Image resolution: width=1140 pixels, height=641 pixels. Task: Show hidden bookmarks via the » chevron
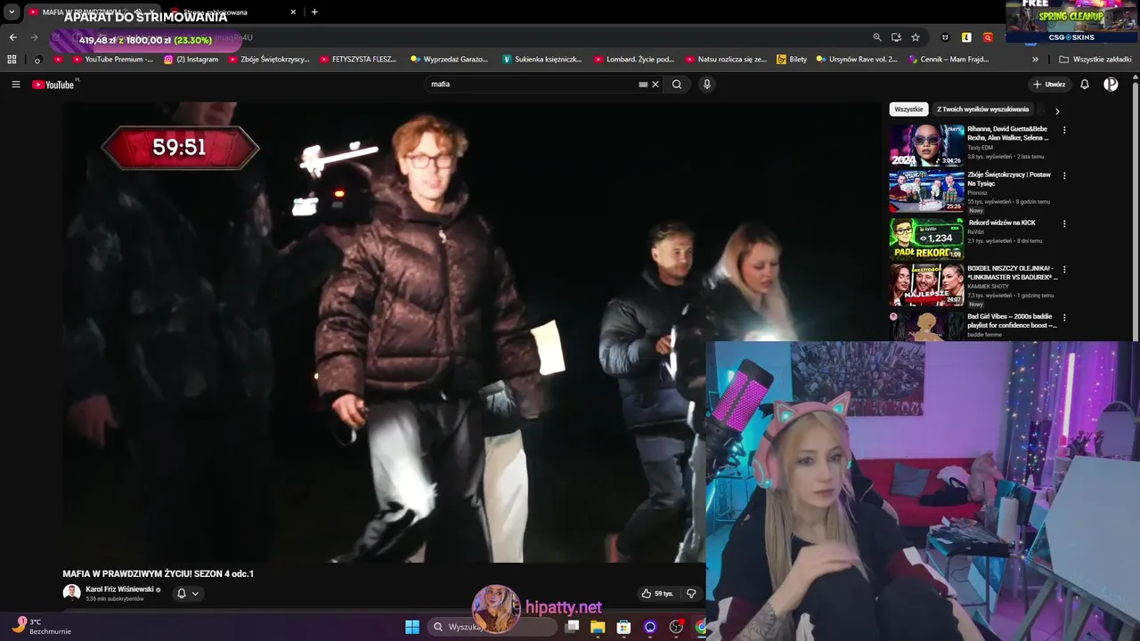pyautogui.click(x=1035, y=60)
